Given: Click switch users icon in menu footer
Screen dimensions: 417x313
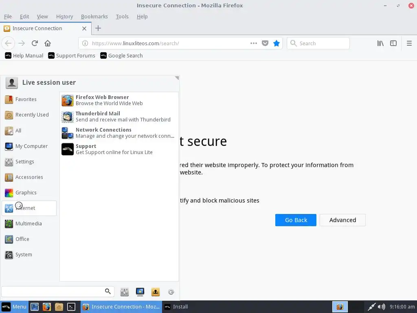Looking at the screenshot, I should point(156,292).
